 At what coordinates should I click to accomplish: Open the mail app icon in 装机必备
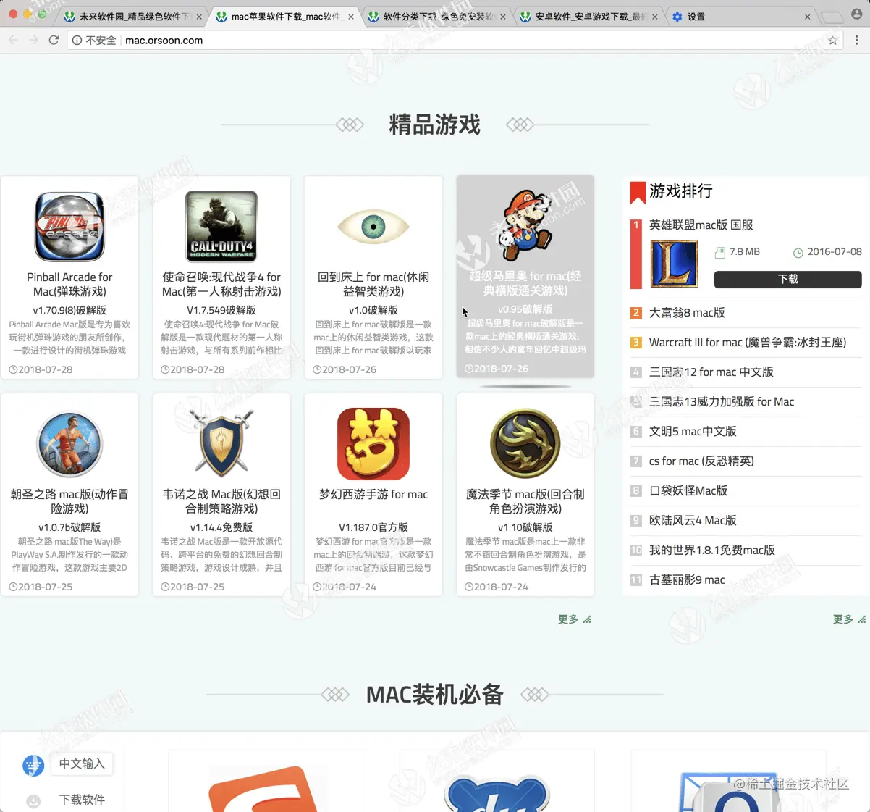(x=728, y=791)
